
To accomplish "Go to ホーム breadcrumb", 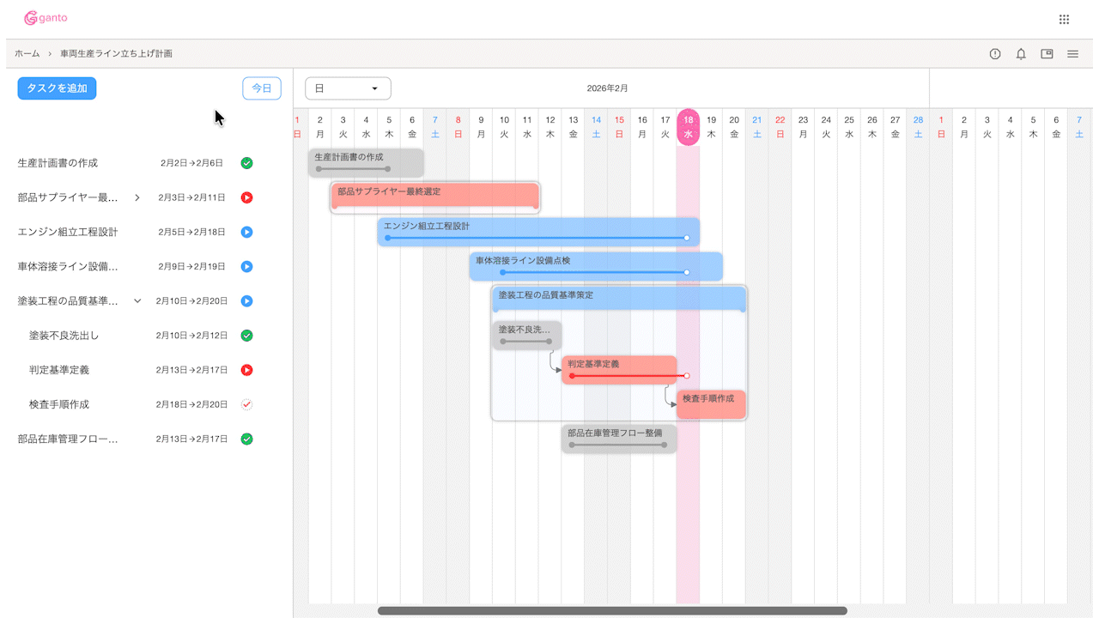I will tap(27, 53).
